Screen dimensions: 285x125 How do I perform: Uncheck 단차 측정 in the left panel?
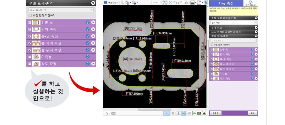tap(30, 29)
